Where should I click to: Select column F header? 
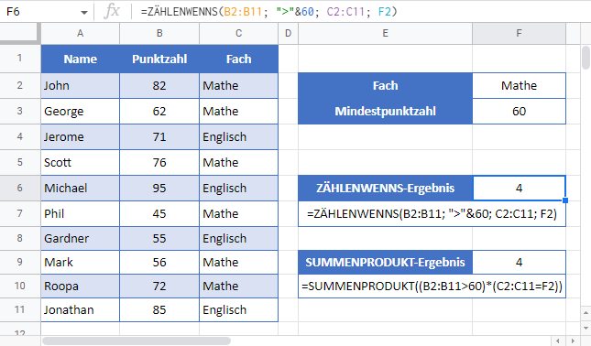[x=519, y=34]
